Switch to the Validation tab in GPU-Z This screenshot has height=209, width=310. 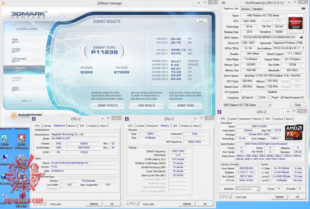pos(257,9)
